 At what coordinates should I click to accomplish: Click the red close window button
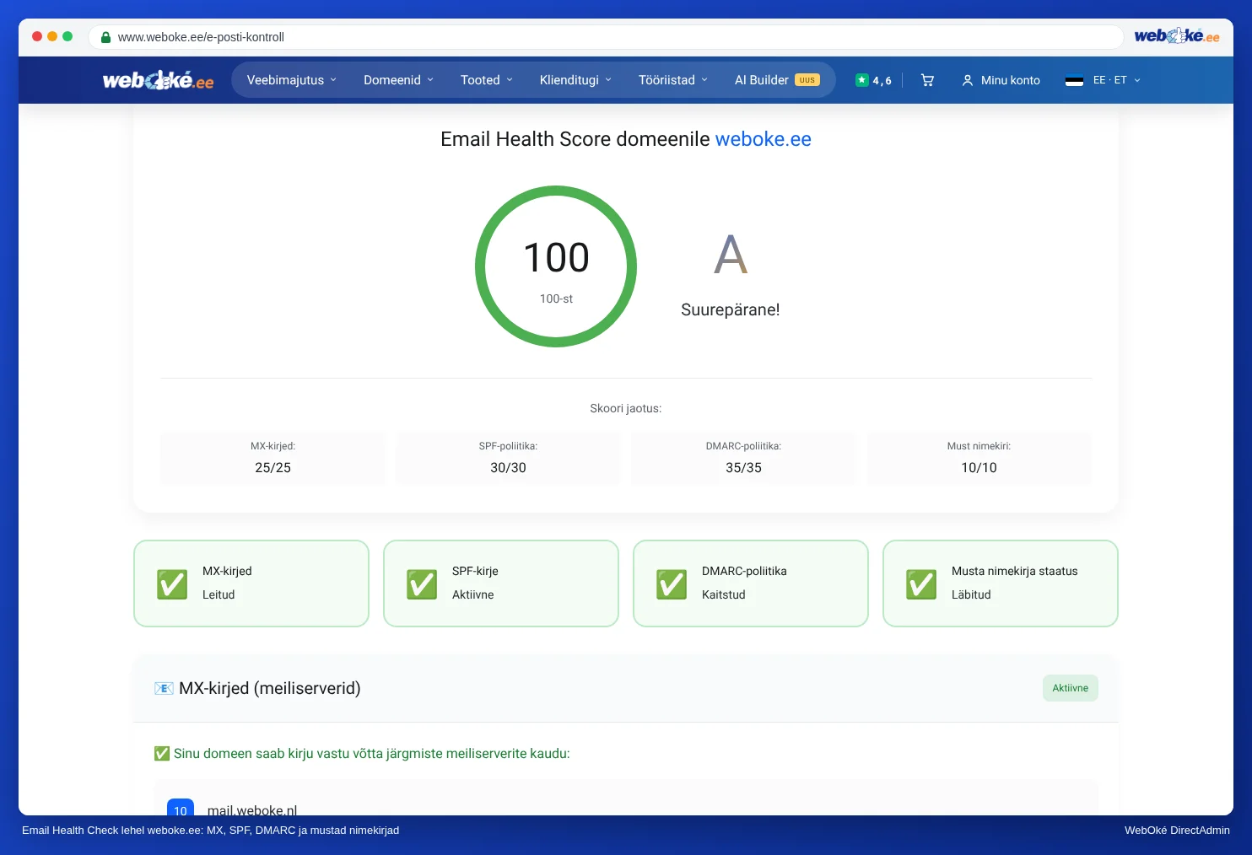[x=37, y=36]
